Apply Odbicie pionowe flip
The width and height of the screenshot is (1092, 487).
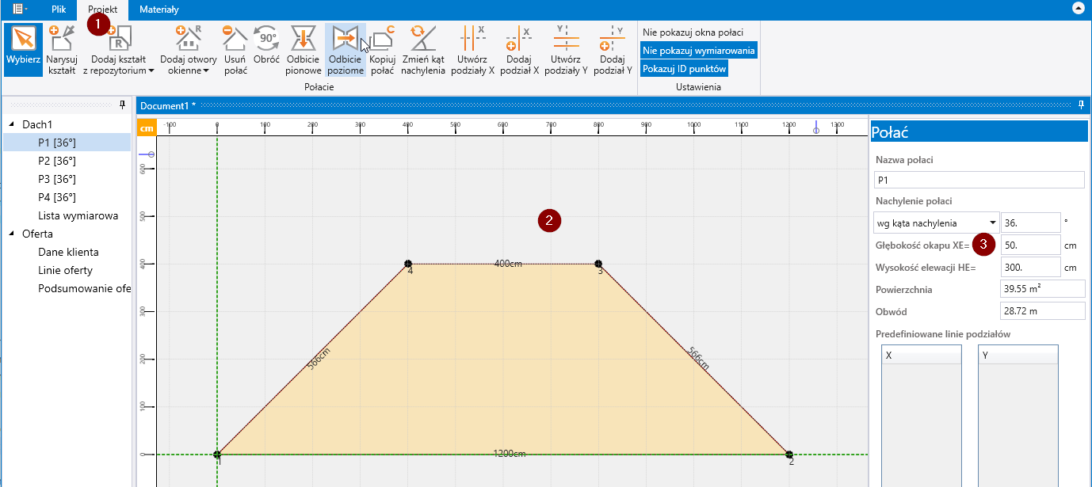304,49
